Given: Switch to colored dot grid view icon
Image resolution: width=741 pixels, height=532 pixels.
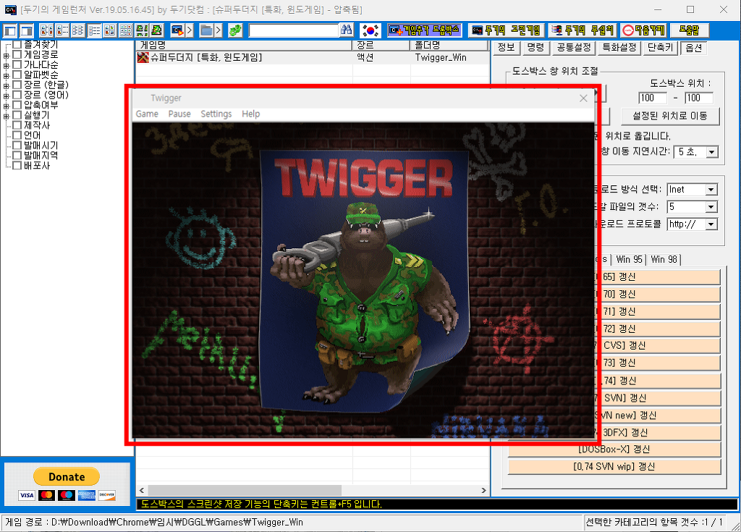Looking at the screenshot, I should [x=126, y=30].
